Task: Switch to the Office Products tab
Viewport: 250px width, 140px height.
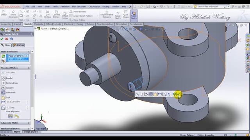Action: [x=54, y=24]
